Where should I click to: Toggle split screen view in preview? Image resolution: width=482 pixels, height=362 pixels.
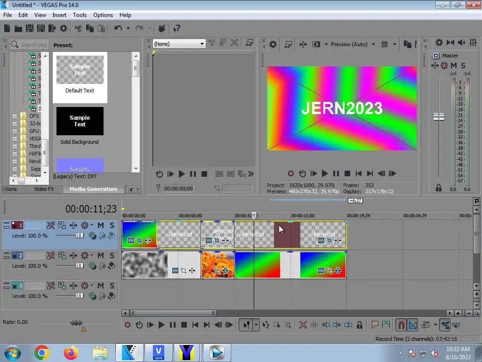click(316, 44)
